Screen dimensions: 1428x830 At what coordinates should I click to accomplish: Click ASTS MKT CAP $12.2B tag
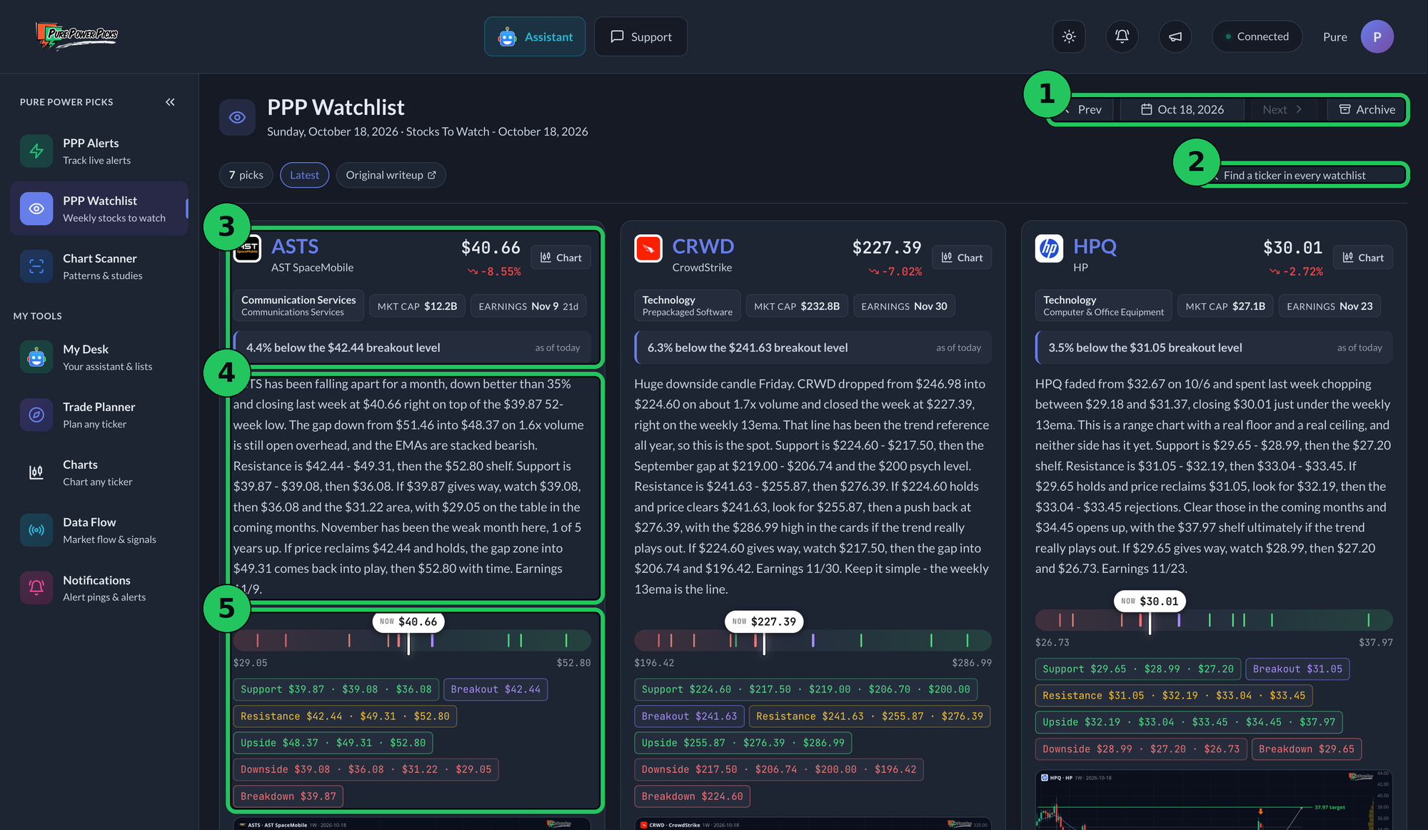(x=417, y=306)
